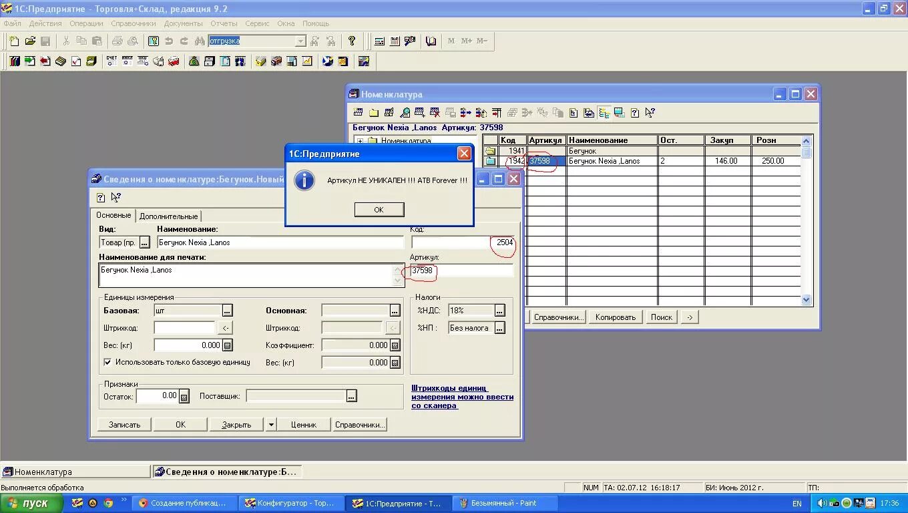The width and height of the screenshot is (908, 513).
Task: Click delete-mark row icon in Номенклатура toolbar
Action: 435,113
